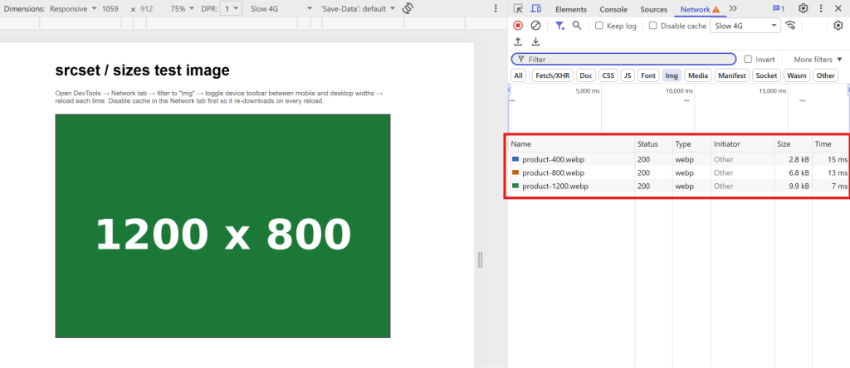The height and width of the screenshot is (368, 850).
Task: Enable the Keep log checkbox
Action: coord(599,26)
